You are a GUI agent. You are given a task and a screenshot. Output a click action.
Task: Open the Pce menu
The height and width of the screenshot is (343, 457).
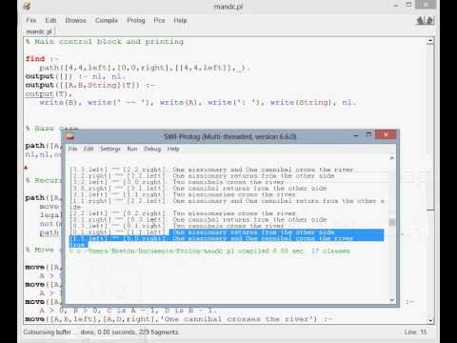159,20
